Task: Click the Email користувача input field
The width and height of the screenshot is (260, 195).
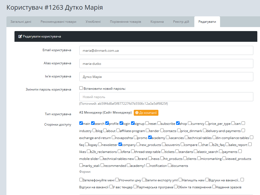Action: pyautogui.click(x=166, y=50)
